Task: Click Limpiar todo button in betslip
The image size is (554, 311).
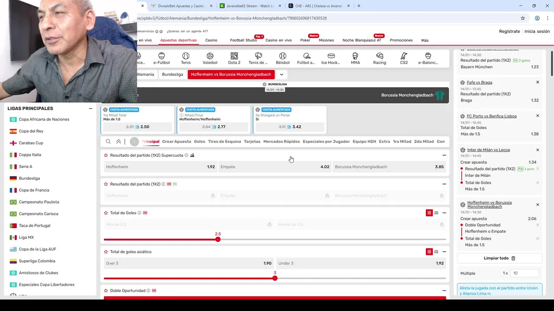Action: (499, 258)
